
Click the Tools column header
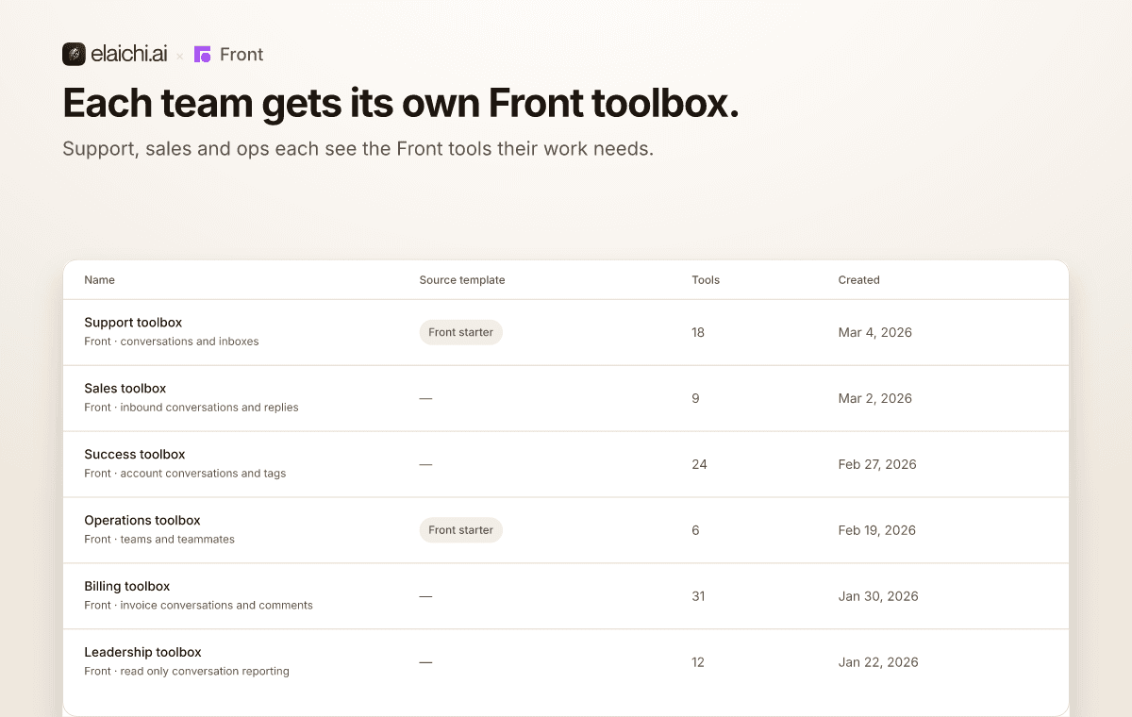coord(706,280)
